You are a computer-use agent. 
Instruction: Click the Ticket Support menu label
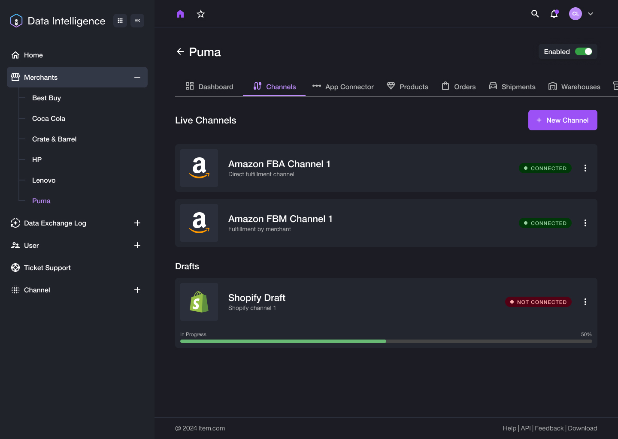coord(47,268)
